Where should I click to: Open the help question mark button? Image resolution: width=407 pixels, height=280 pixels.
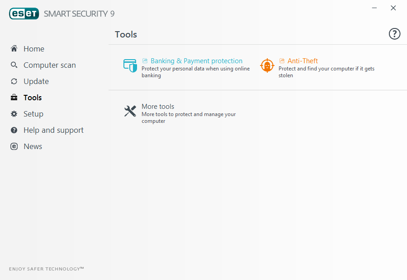click(x=394, y=34)
